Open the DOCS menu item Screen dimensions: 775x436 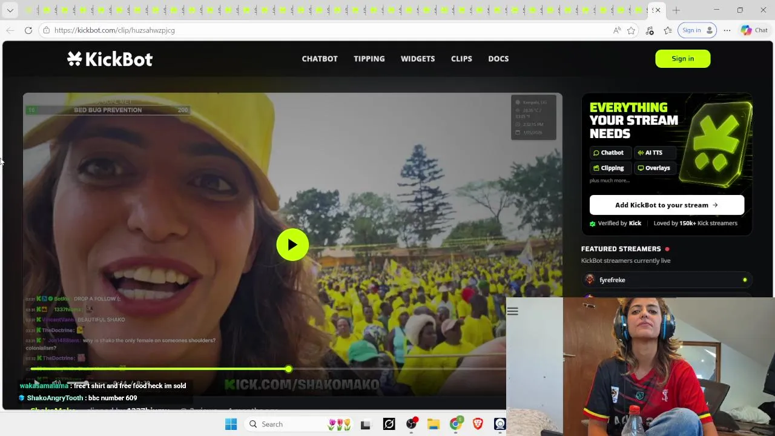pyautogui.click(x=498, y=59)
